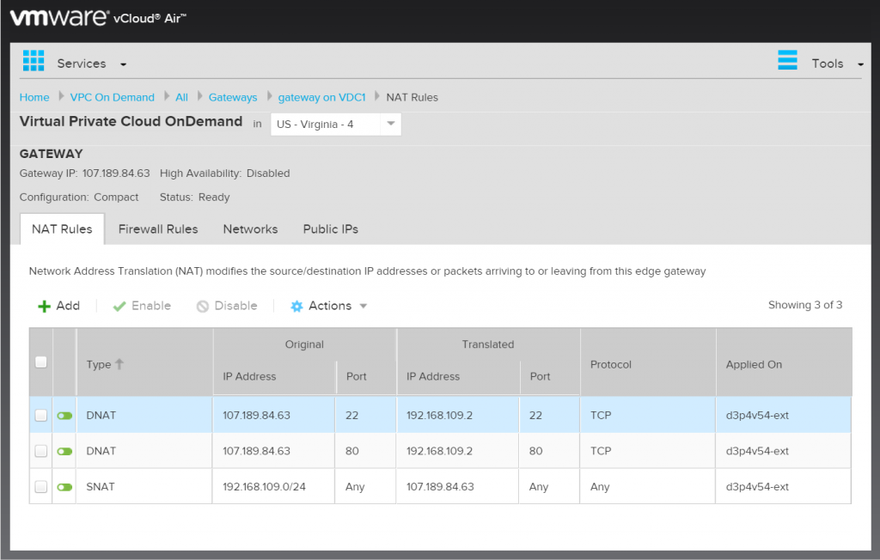Screen dimensions: 880x560
Task: Click the VMware vCloud Air logo
Action: click(x=98, y=17)
